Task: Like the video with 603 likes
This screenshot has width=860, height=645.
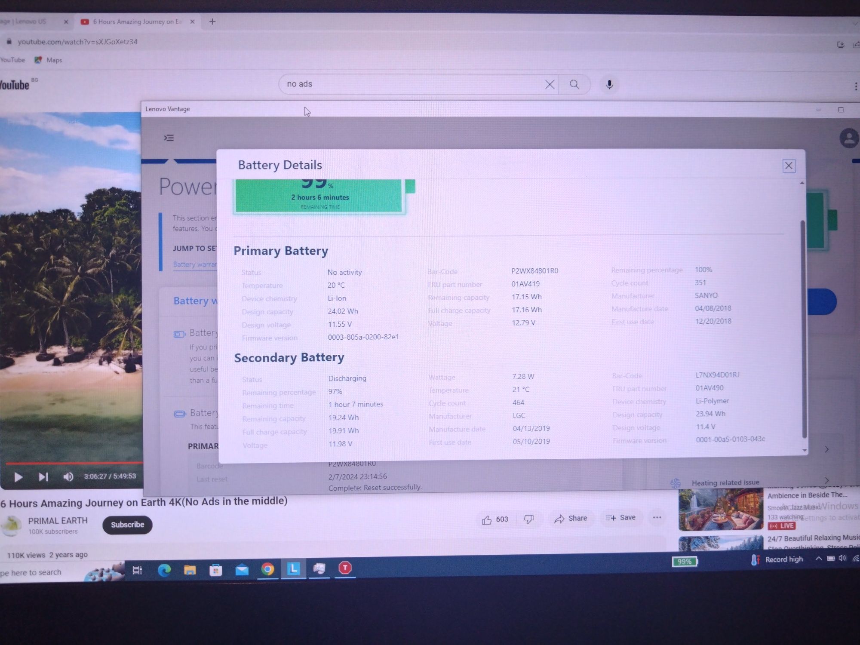Action: pos(494,519)
